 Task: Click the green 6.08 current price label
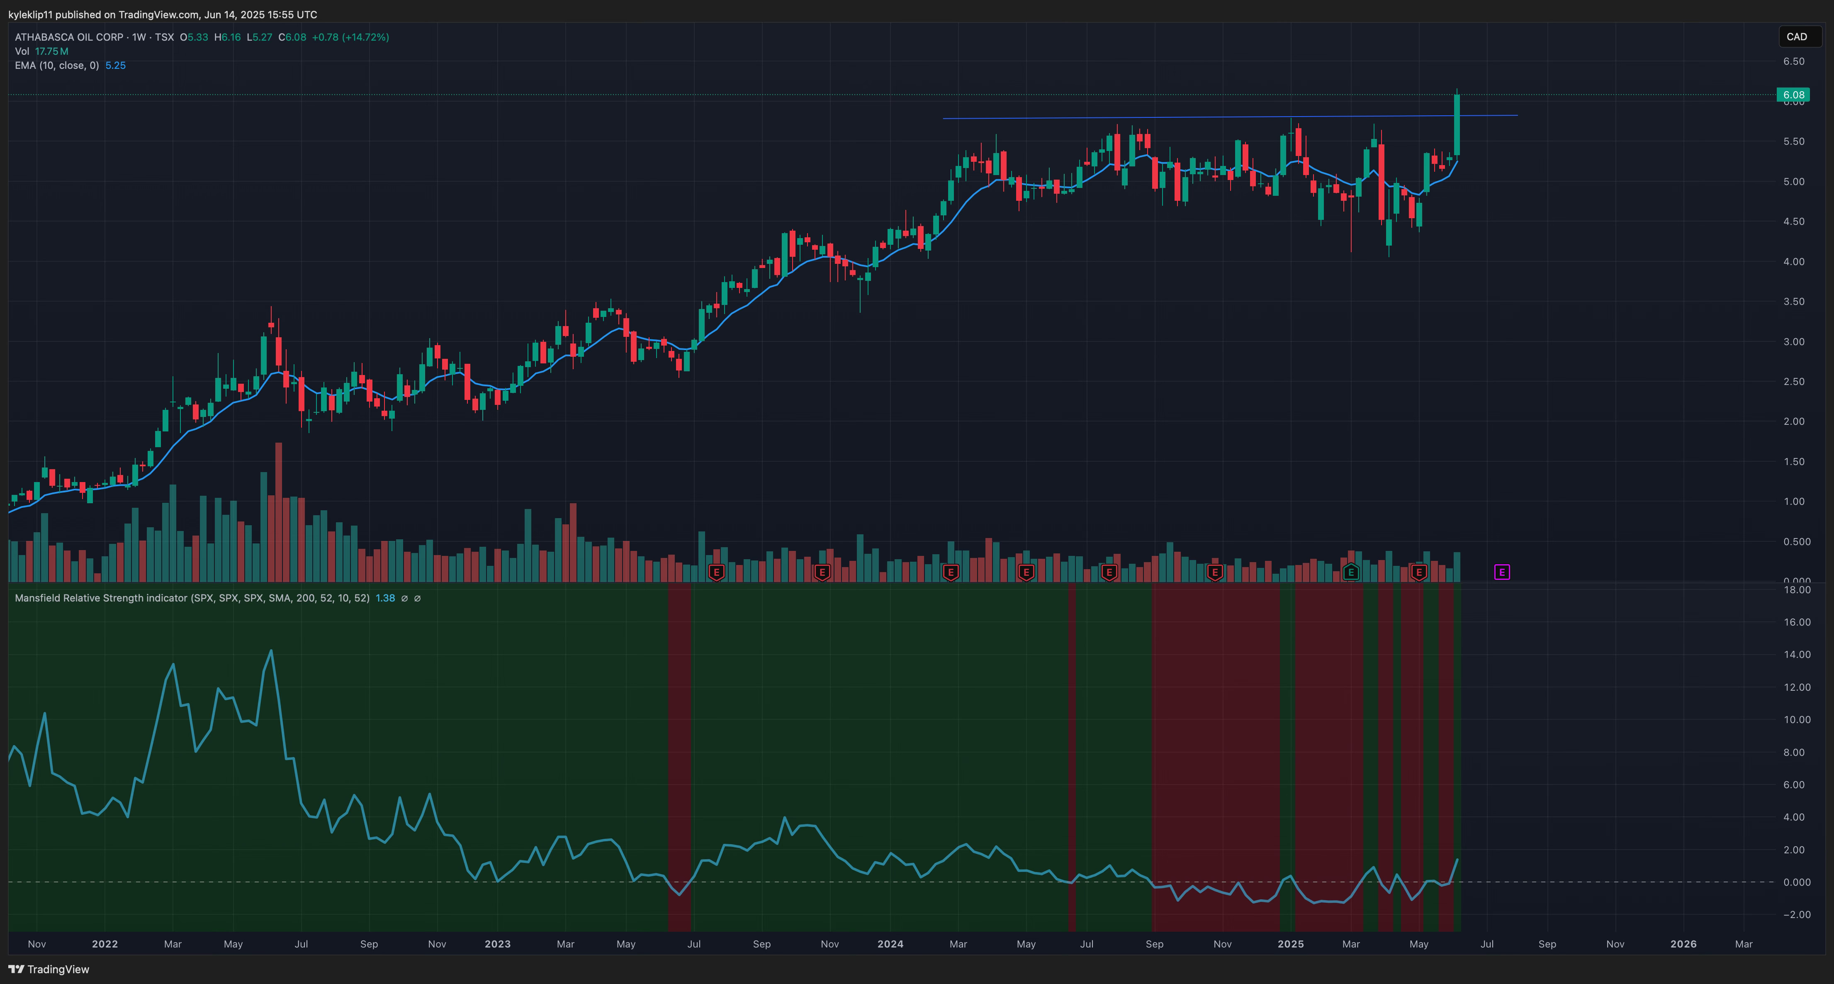(1793, 95)
